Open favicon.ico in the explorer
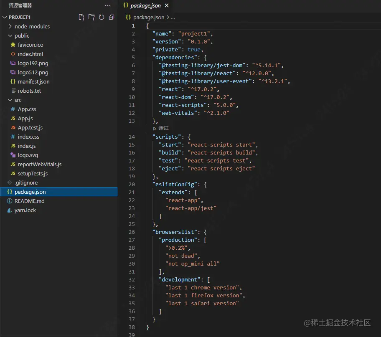Viewport: 381px width, 337px height. [x=30, y=45]
